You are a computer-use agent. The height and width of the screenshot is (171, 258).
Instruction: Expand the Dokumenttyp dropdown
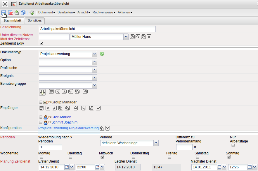[x=94, y=54]
